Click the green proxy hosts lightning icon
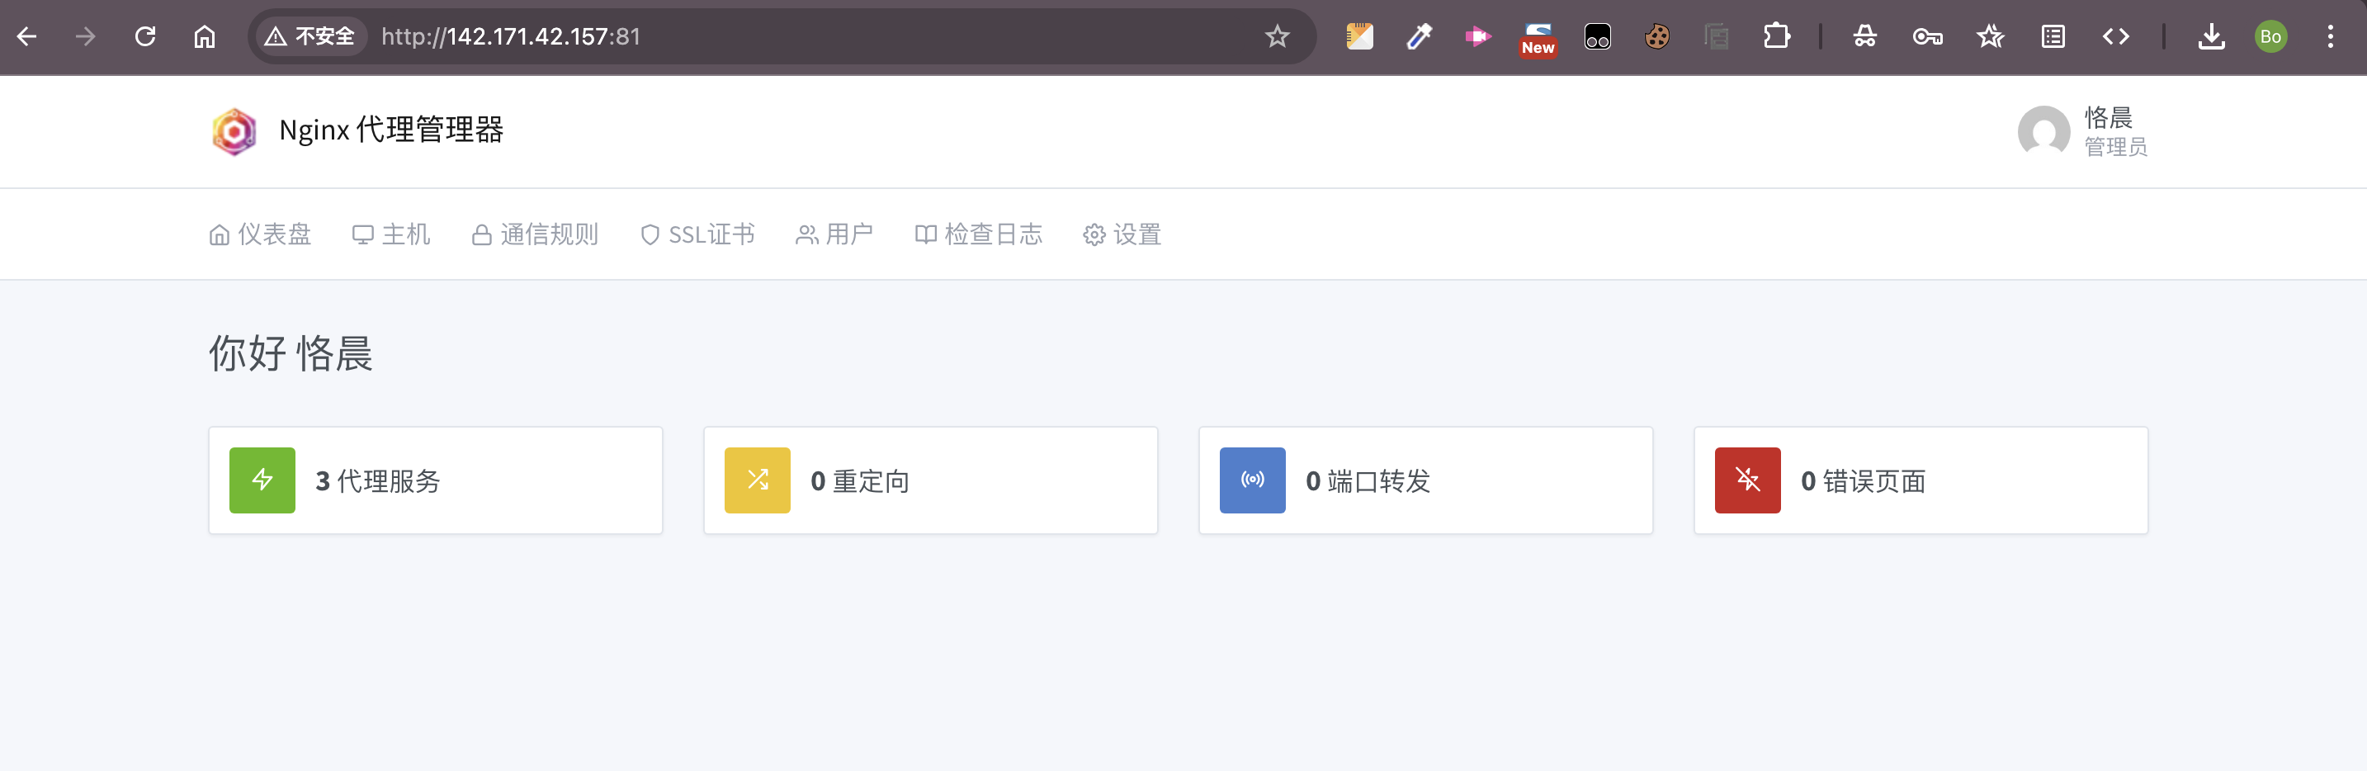Image resolution: width=2367 pixels, height=771 pixels. tap(262, 480)
